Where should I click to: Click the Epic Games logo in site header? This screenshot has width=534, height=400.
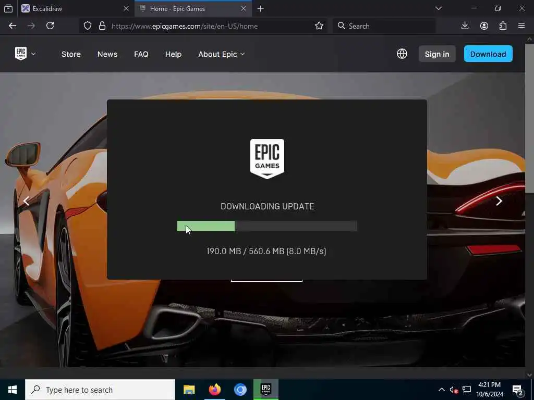pyautogui.click(x=21, y=54)
